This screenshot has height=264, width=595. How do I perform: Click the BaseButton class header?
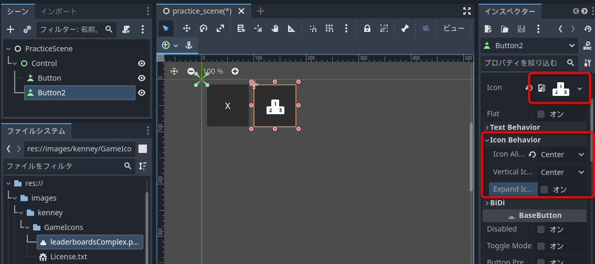[x=535, y=216]
